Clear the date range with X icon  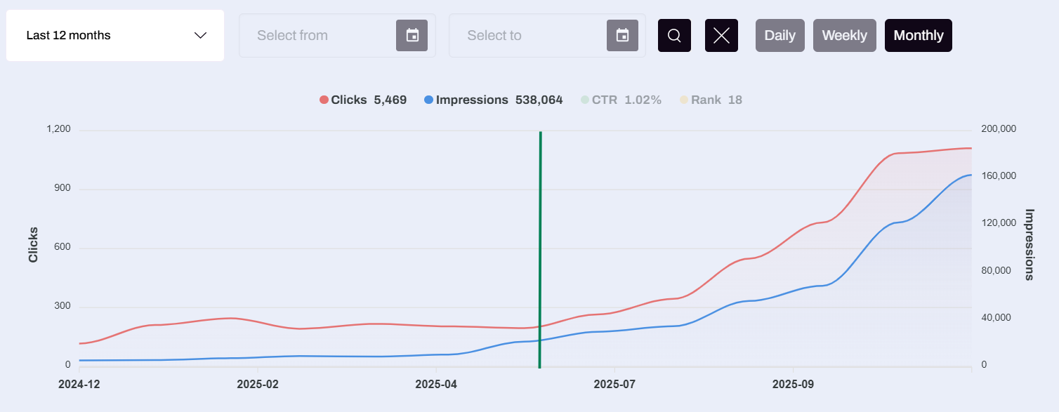721,35
